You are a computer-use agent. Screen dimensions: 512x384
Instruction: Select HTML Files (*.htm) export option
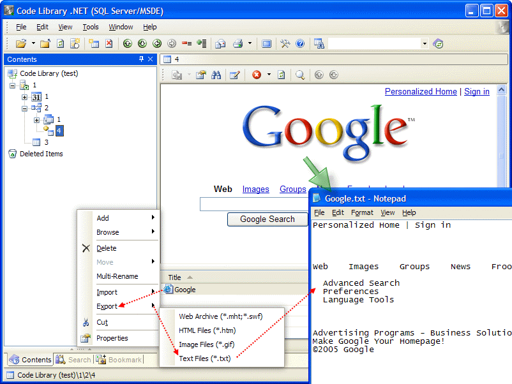(222, 330)
